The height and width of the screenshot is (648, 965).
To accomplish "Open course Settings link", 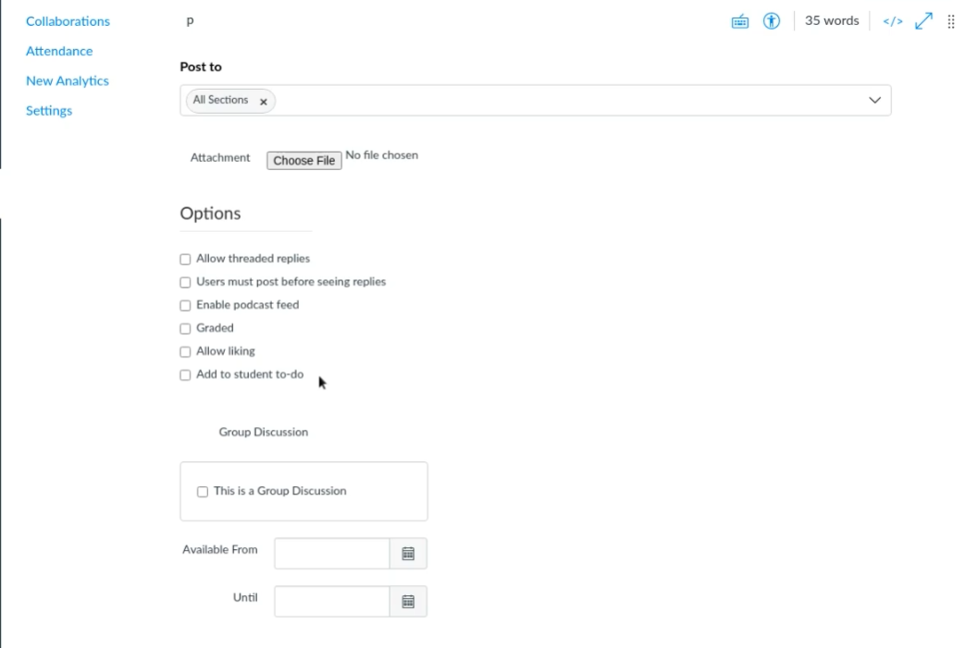I will 49,110.
